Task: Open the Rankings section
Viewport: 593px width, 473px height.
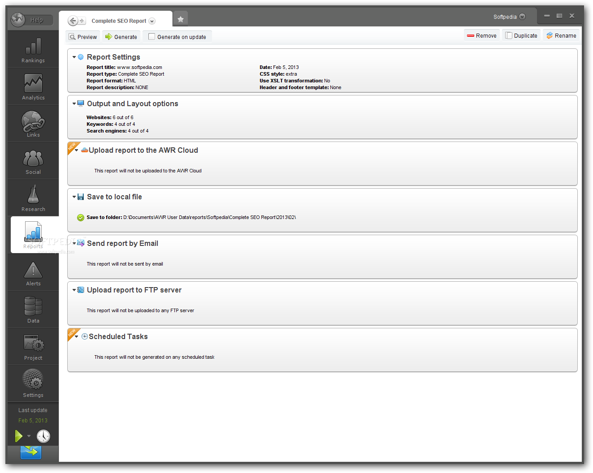Action: (33, 50)
